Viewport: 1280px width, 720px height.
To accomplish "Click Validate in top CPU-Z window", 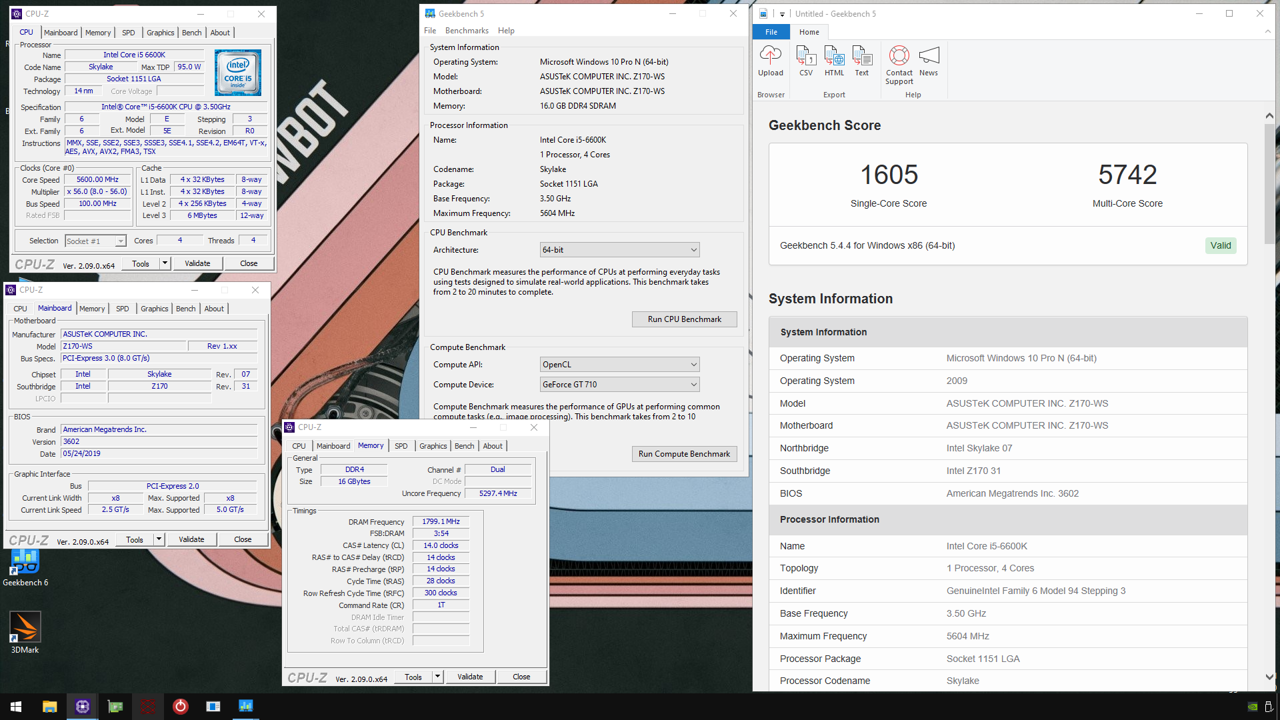I will (197, 263).
